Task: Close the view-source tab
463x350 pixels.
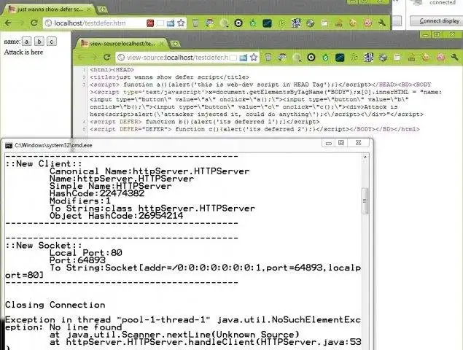Action: click(x=162, y=44)
